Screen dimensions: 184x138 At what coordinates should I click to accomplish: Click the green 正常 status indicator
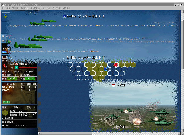(x=12, y=79)
